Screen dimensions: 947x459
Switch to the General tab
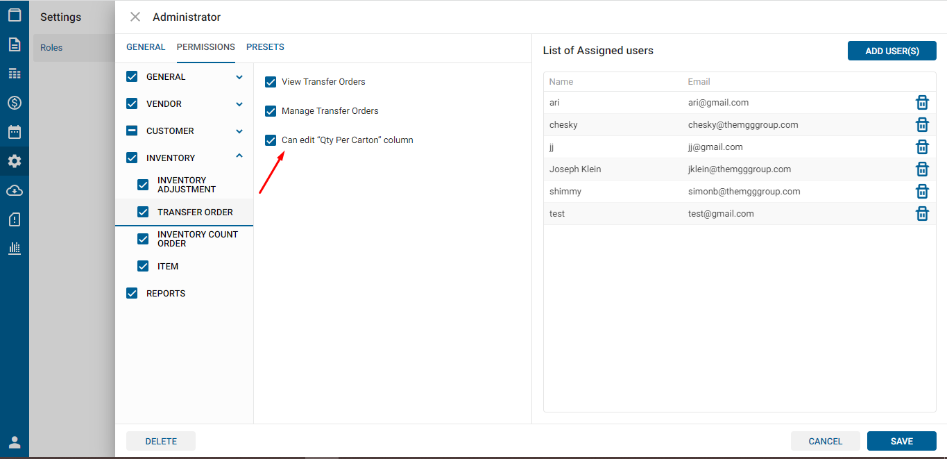click(146, 47)
